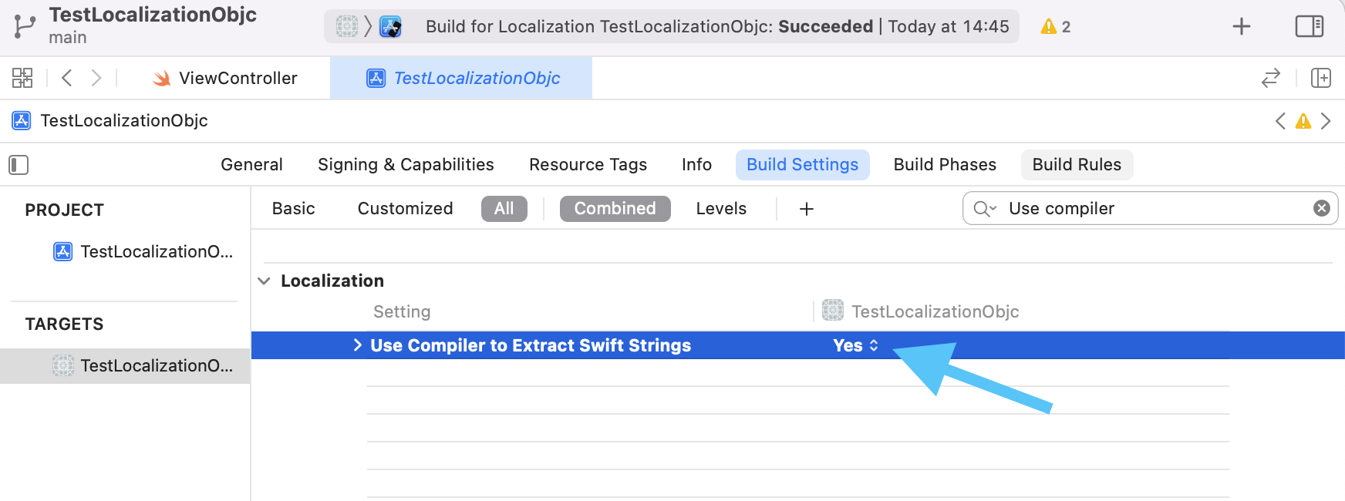Click the yellow warning icon in jump bar
The width and height of the screenshot is (1345, 501).
click(1303, 121)
